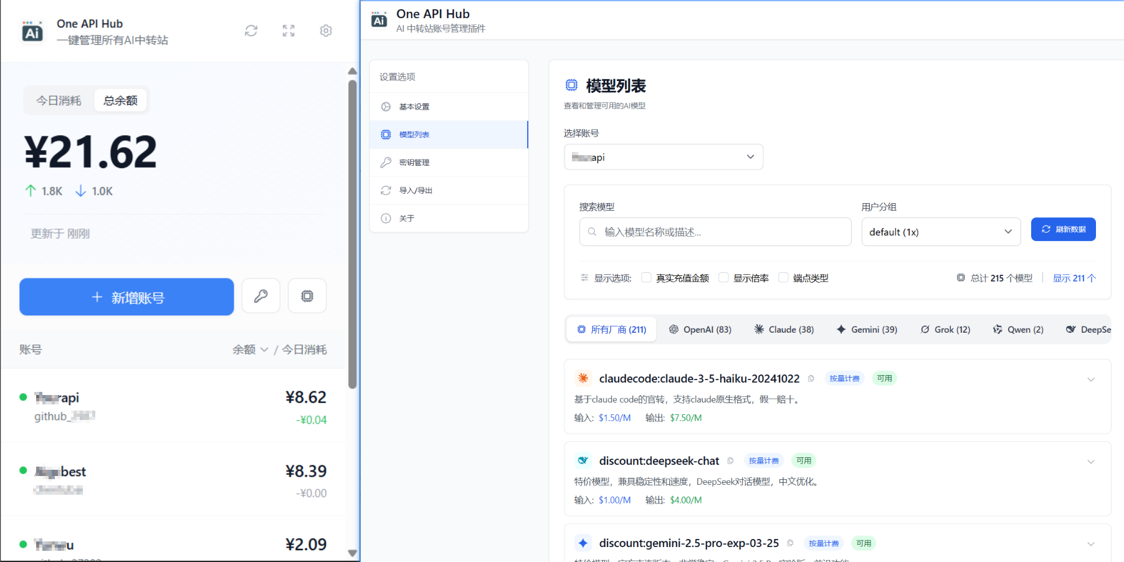Open 导入/导出 in settings sidebar
The width and height of the screenshot is (1124, 562).
coord(449,190)
